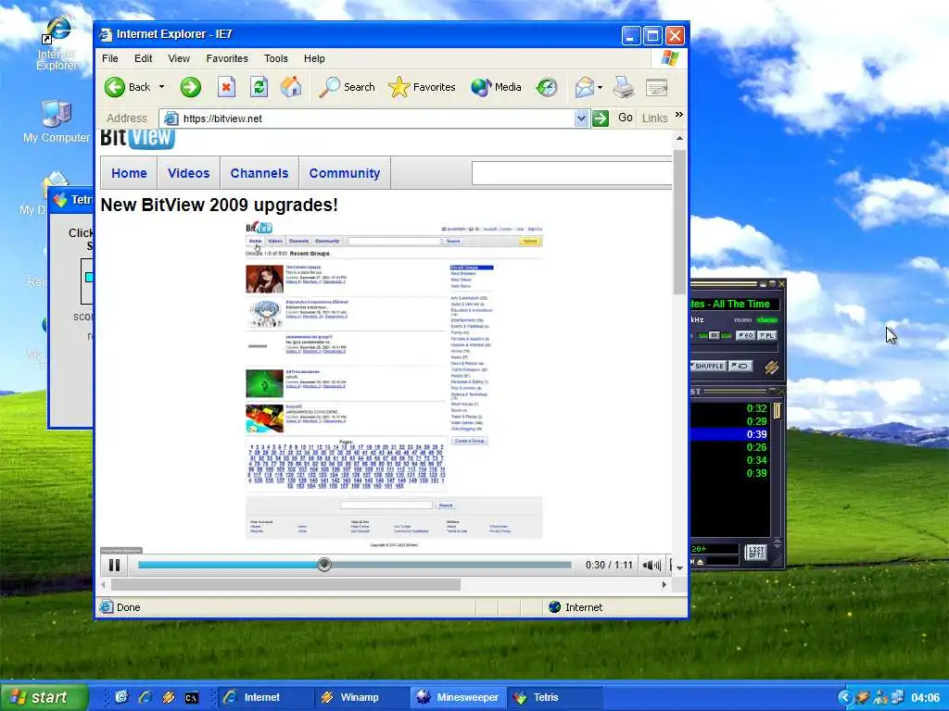Stop loading with the red X icon

coord(226,87)
